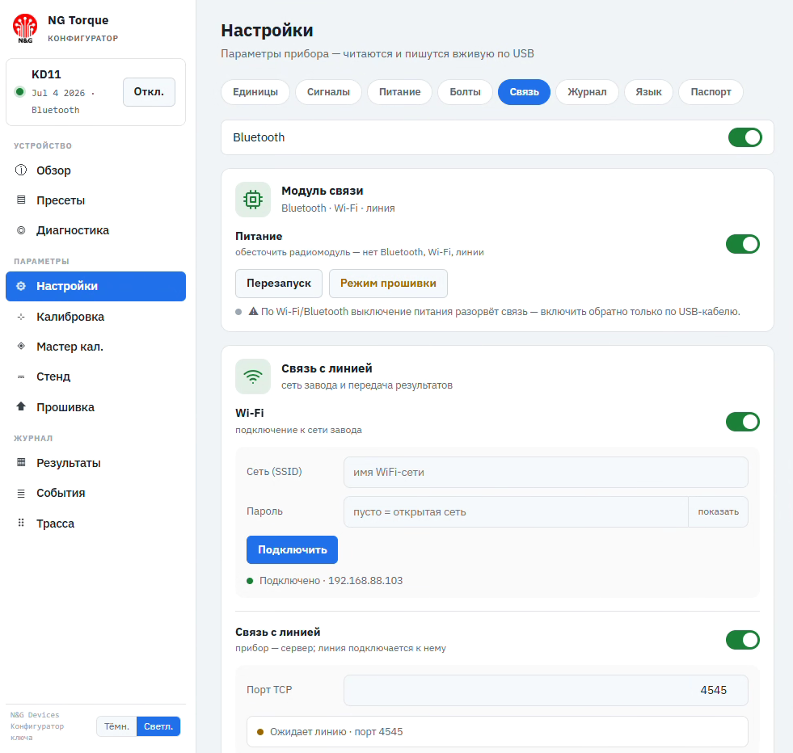Viewport: 793px width, 753px height.
Task: Click the Ожидает линию · порт 4545 status
Action: coord(497,732)
